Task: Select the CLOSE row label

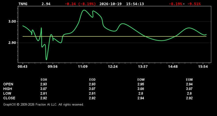Action: pyautogui.click(x=9, y=98)
